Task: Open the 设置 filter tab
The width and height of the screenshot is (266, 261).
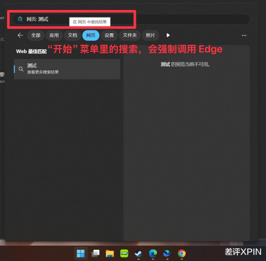Action: pos(109,35)
